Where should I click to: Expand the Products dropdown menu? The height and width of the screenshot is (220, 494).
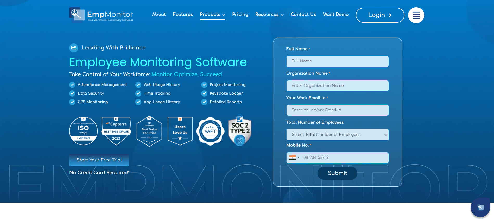[x=212, y=15]
